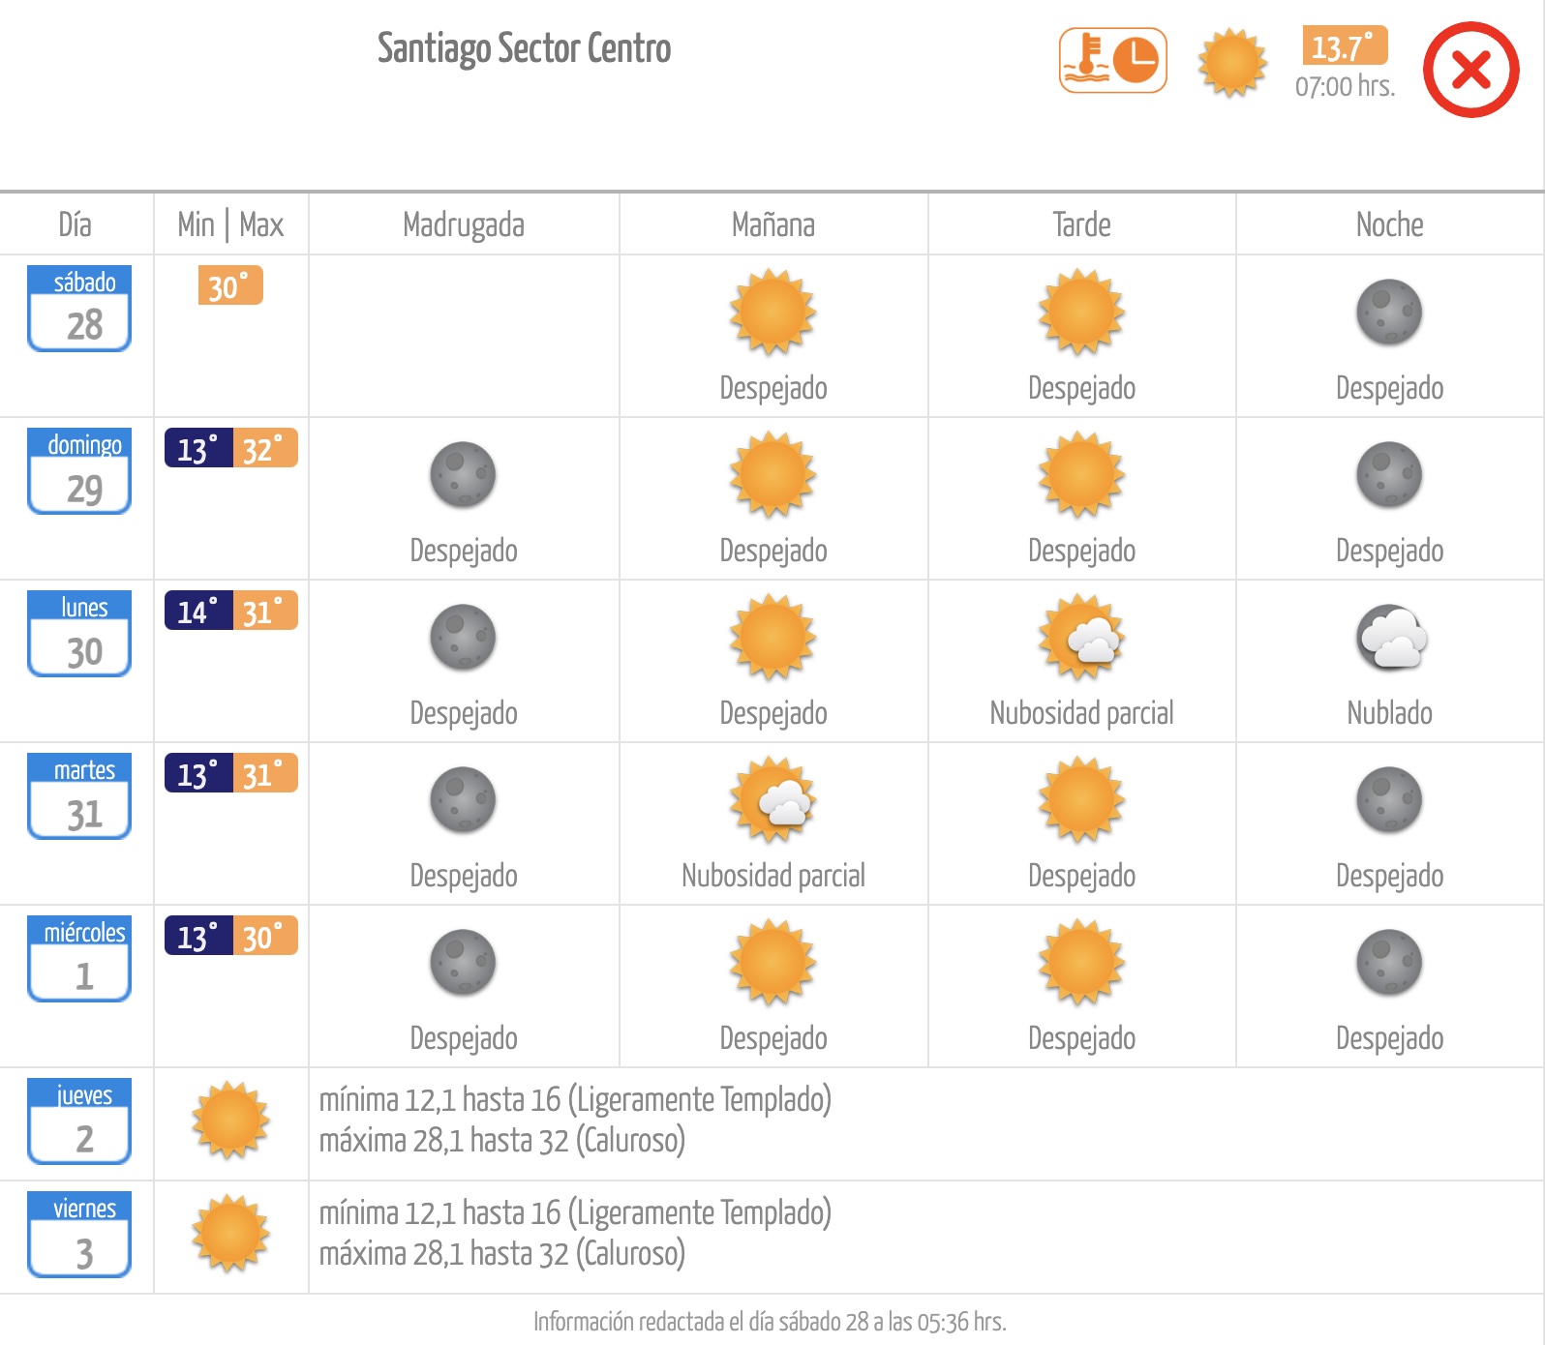Screen dimensions: 1545x1345
Task: Select the lunes 30 calendar tile
Action: 79,634
